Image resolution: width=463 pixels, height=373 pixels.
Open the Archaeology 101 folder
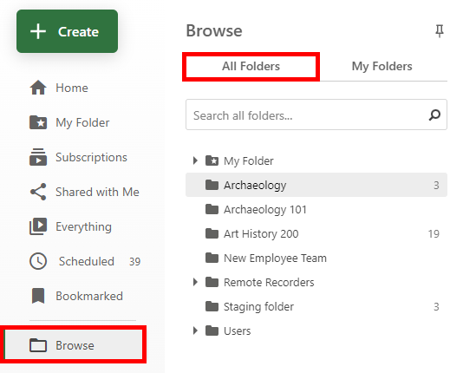click(x=264, y=210)
